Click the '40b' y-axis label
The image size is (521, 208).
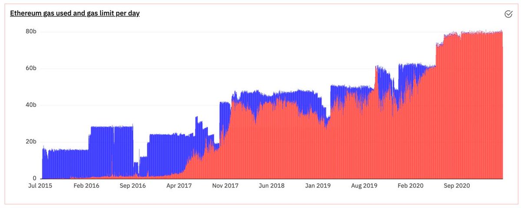pyautogui.click(x=30, y=105)
